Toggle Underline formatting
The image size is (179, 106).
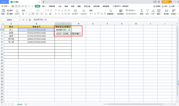pyautogui.click(x=29, y=14)
